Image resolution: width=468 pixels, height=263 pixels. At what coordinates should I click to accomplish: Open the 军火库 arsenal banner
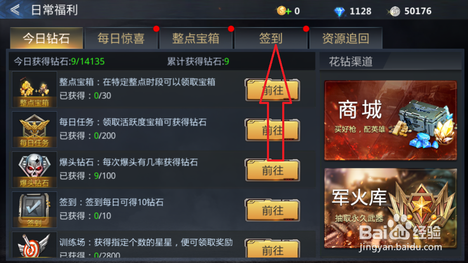point(391,208)
